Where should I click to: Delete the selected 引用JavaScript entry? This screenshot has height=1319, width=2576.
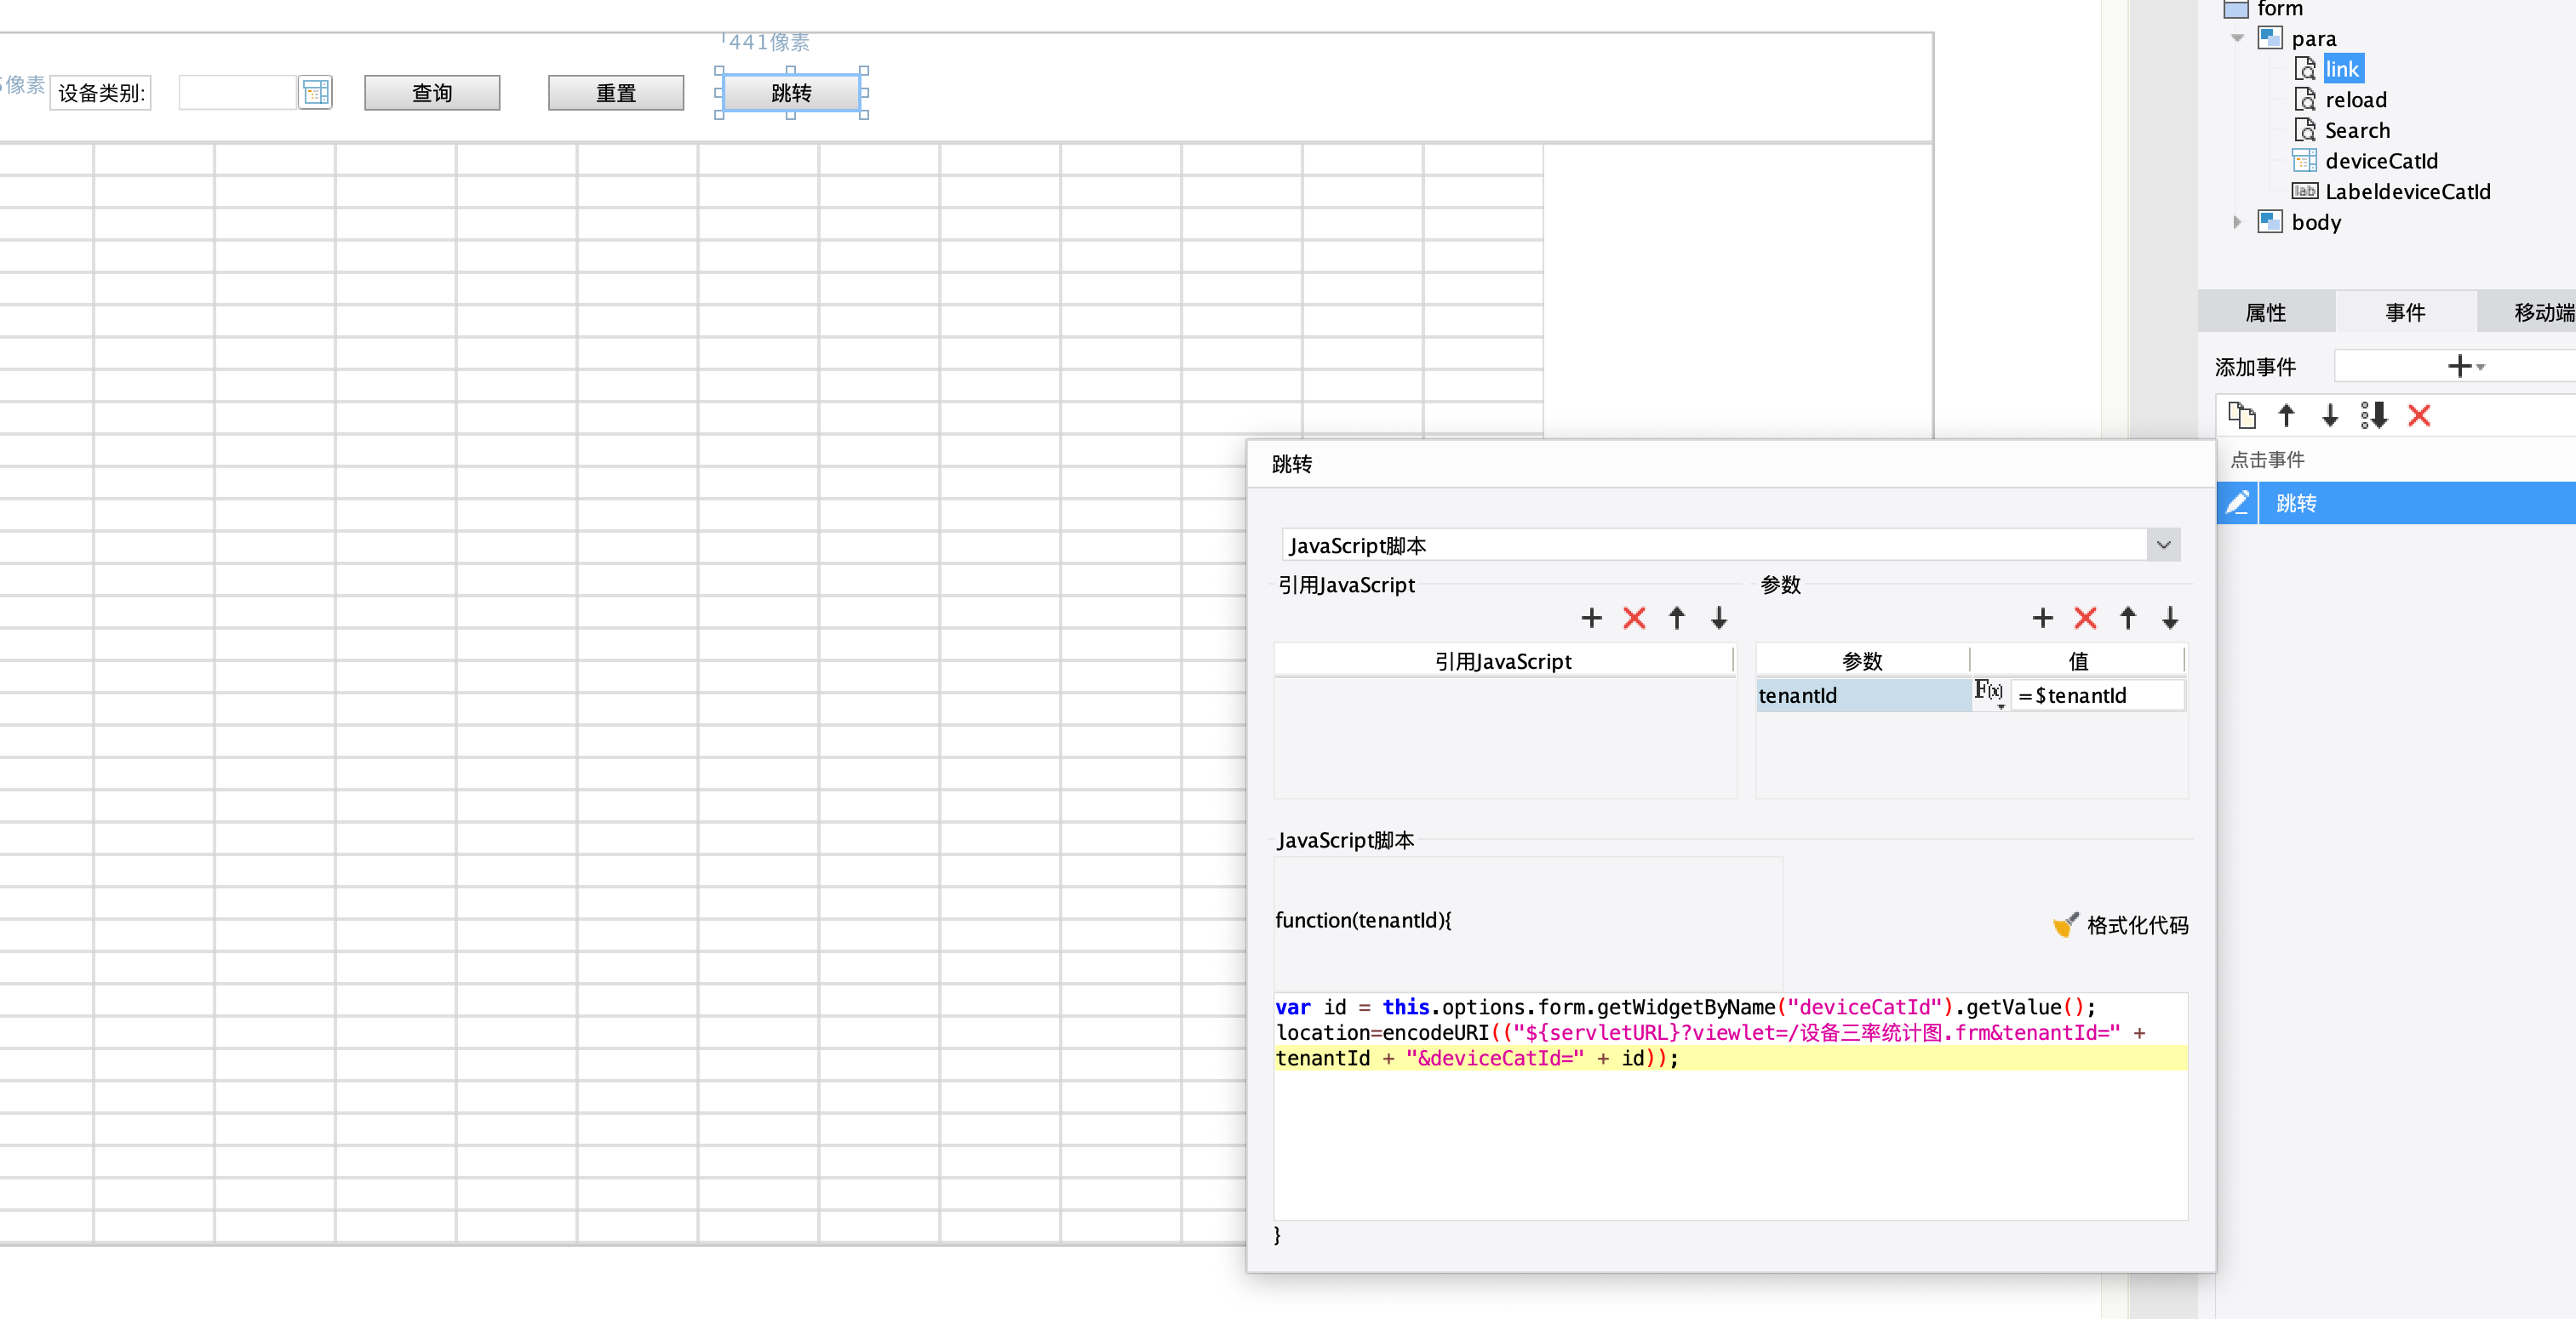pyautogui.click(x=1634, y=618)
